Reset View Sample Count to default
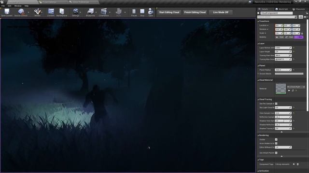This screenshot has width=309, height=173. pos(294,113)
